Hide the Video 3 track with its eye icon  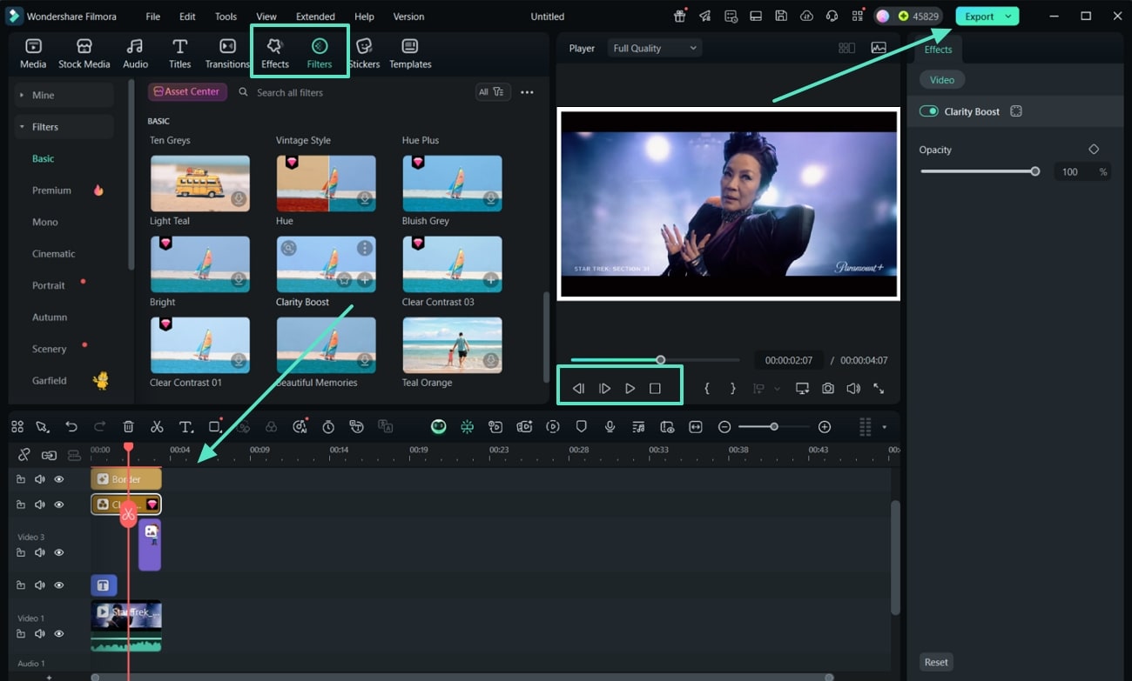tap(59, 552)
